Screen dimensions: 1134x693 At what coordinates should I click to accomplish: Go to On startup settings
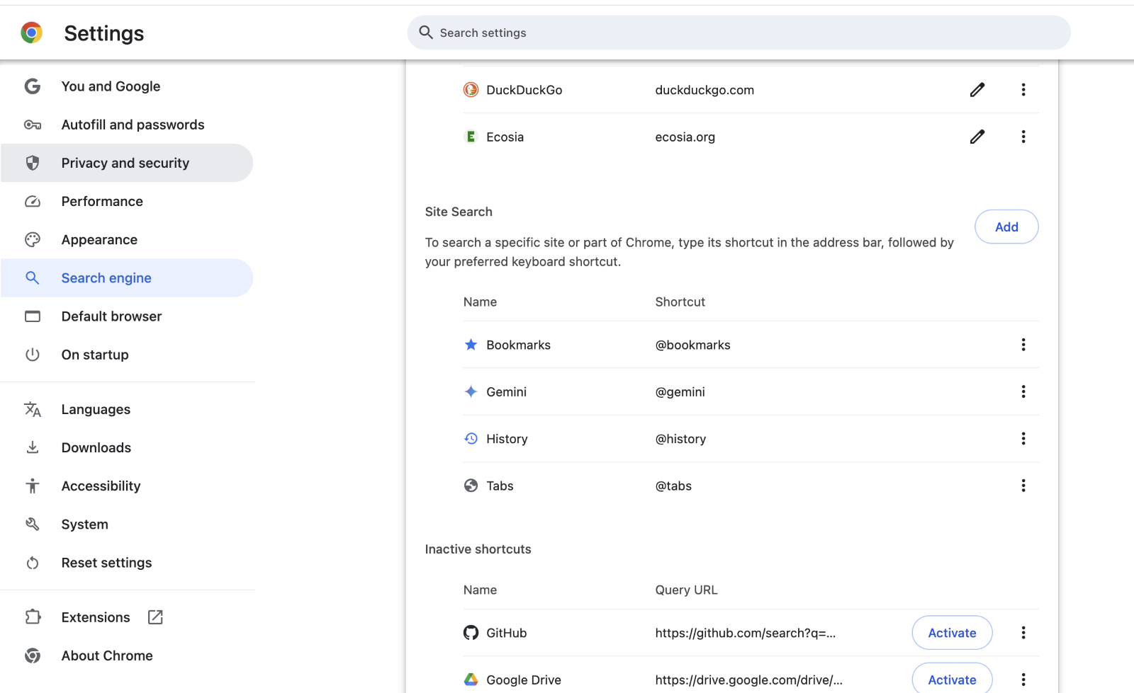[x=127, y=355]
